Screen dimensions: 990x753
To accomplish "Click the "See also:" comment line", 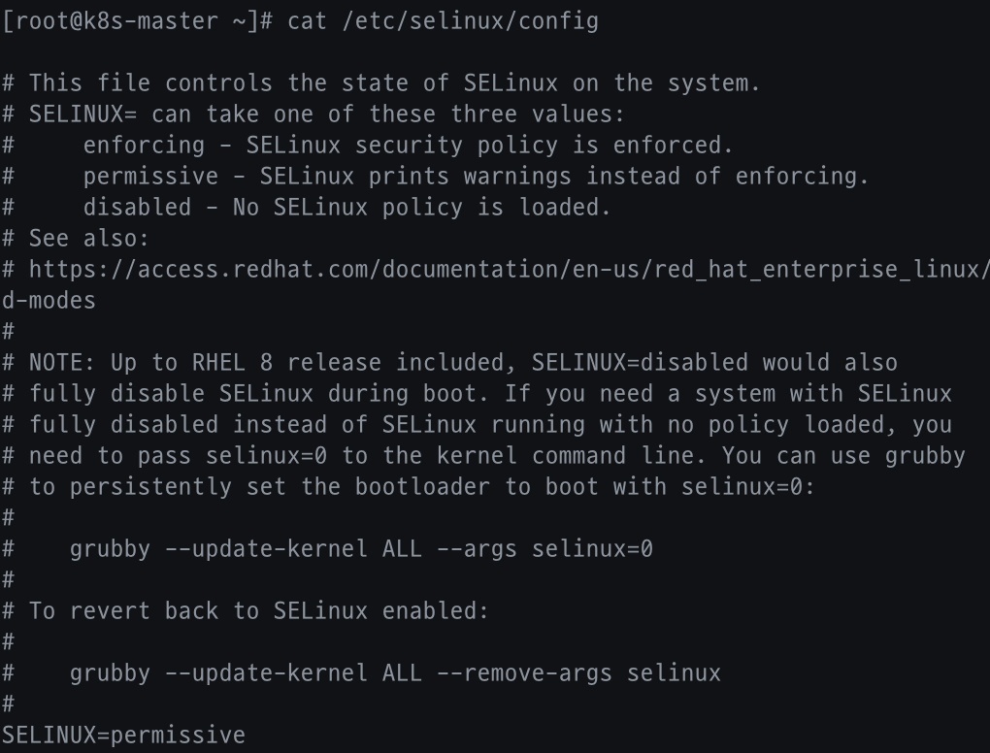I will 88,238.
